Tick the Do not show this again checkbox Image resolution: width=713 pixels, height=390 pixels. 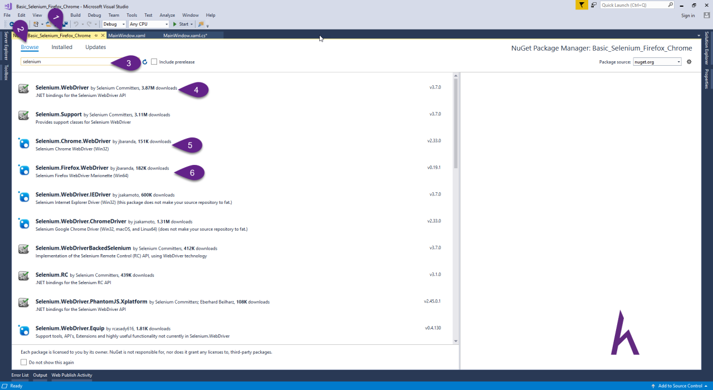[x=23, y=362]
